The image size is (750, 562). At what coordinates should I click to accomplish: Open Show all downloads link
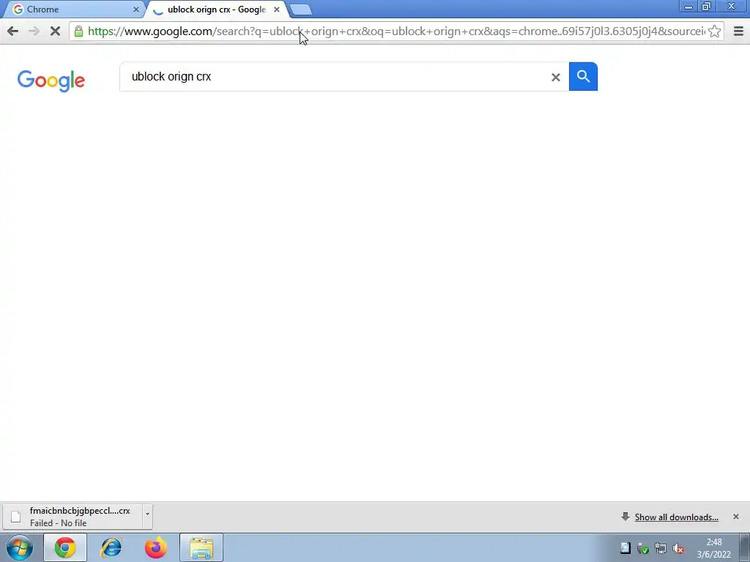(676, 517)
